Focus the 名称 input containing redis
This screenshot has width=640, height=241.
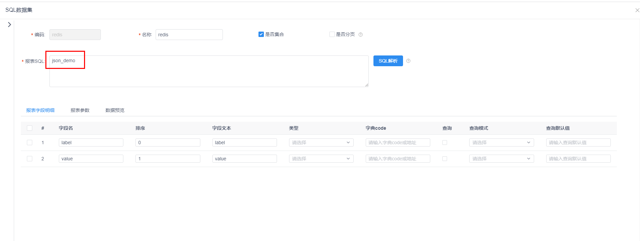pyautogui.click(x=189, y=35)
